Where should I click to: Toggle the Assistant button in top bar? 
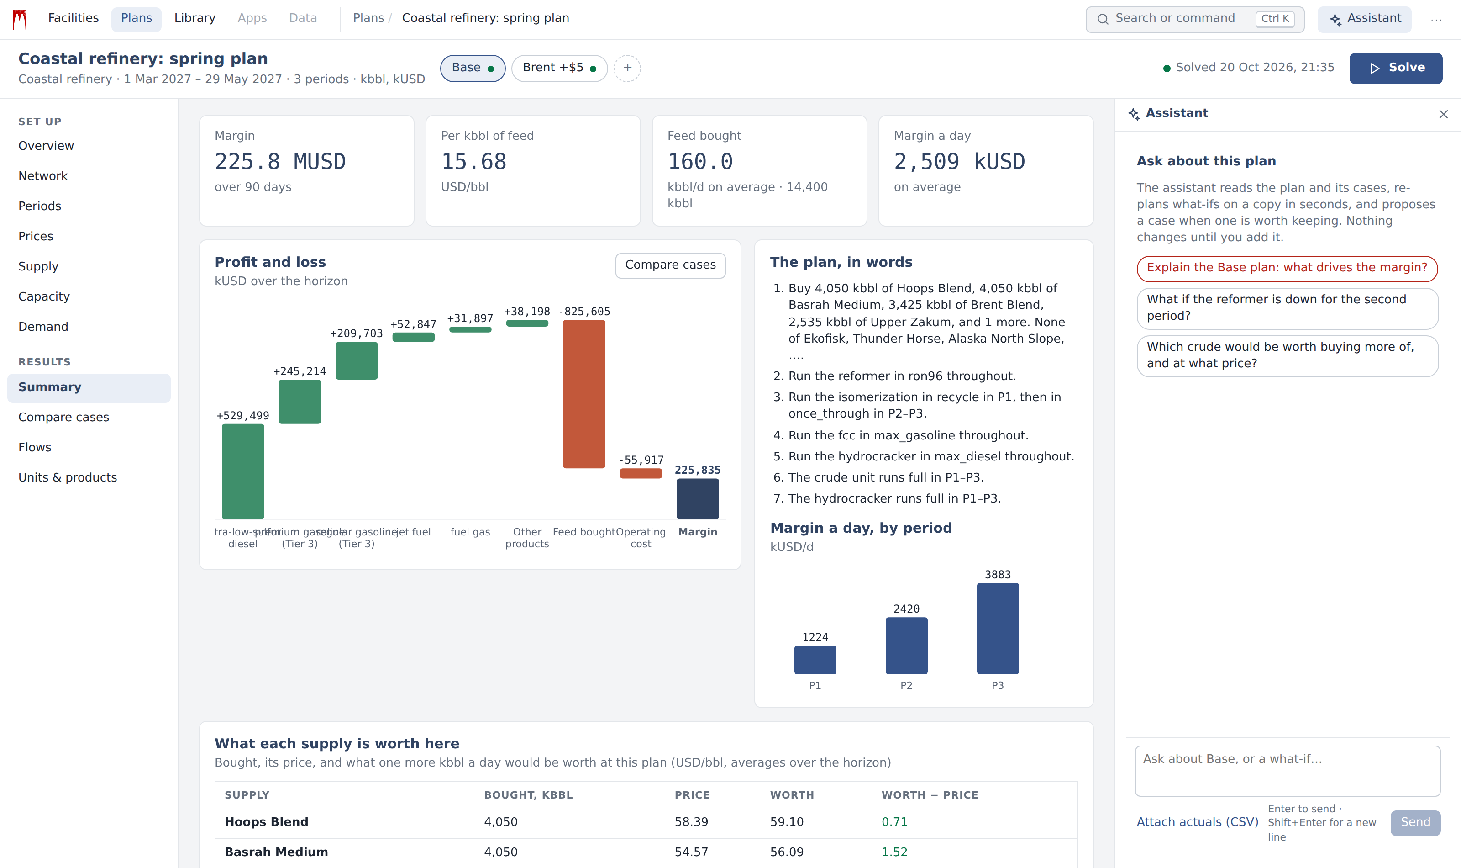click(x=1364, y=19)
